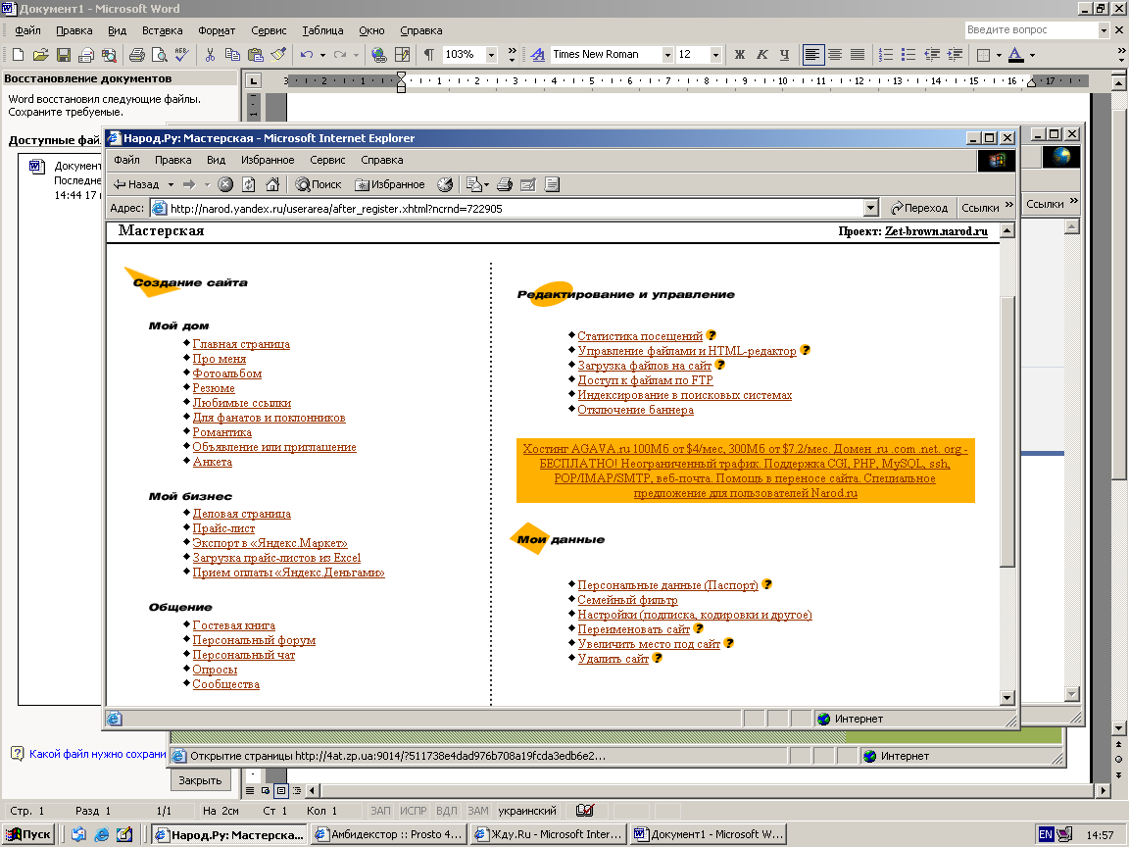Apply underline formatting (Ч)

(x=785, y=54)
